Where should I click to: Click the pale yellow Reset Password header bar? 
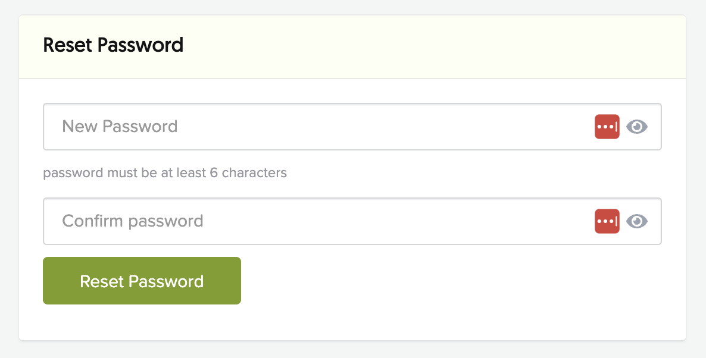[352, 47]
